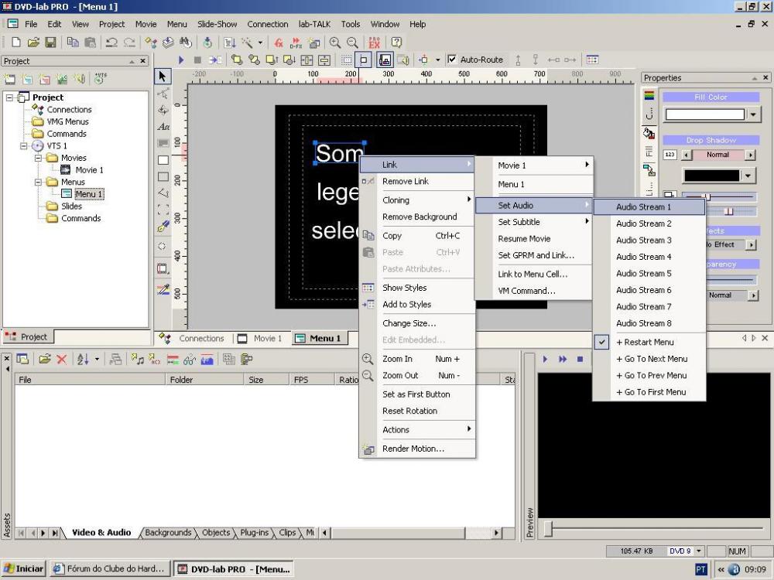774x580 pixels.
Task: Collapse the VTS 1 tree node
Action: click(x=24, y=145)
